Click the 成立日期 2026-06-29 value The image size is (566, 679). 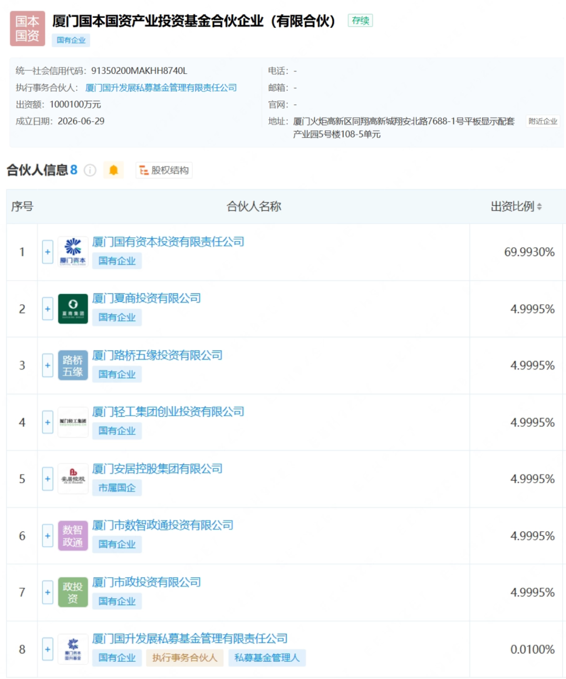(81, 121)
